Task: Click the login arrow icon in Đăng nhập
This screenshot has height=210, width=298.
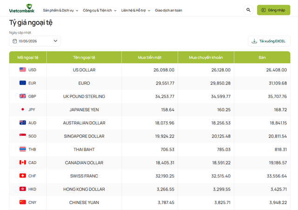Action: [263, 10]
